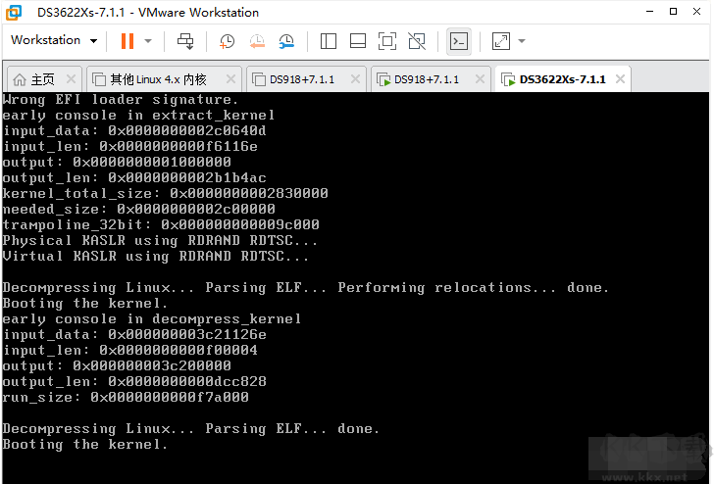Close the DS3622Xs-7.1.1 tab

(620, 79)
